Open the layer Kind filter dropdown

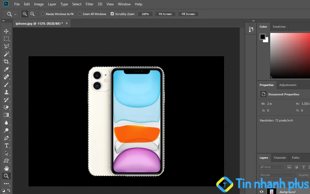tap(272, 167)
